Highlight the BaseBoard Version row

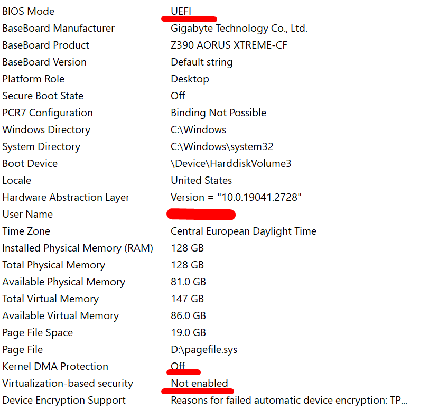pos(44,62)
